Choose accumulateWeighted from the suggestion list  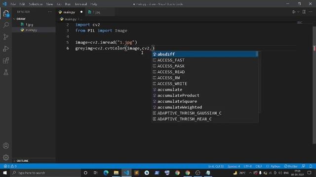click(205, 107)
